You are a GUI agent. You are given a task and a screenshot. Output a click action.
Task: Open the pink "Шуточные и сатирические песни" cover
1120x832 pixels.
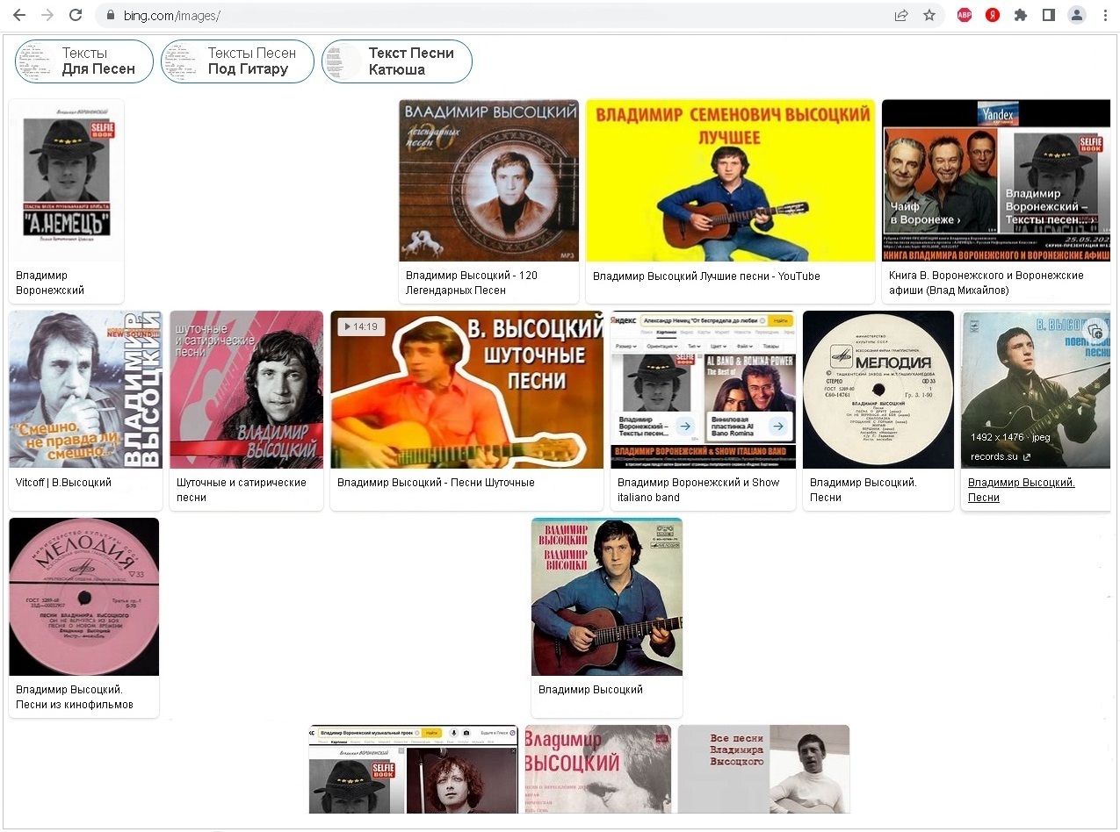click(247, 390)
